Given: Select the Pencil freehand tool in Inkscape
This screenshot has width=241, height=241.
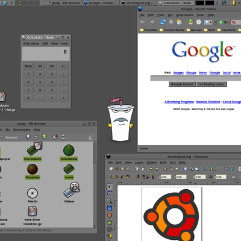Looking at the screenshot, I should pyautogui.click(x=110, y=236).
